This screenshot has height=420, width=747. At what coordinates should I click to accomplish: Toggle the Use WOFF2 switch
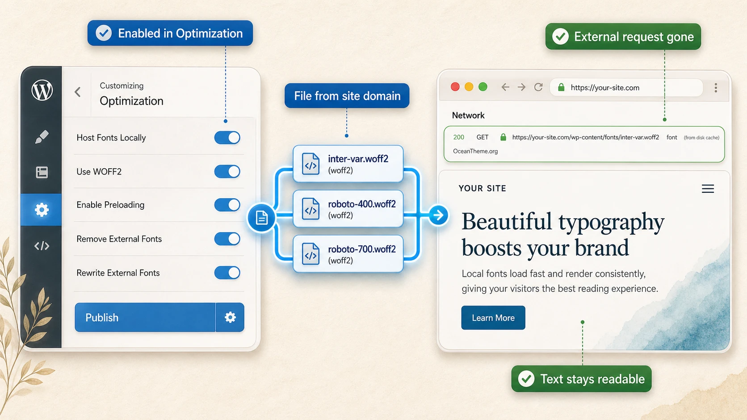[x=227, y=171]
